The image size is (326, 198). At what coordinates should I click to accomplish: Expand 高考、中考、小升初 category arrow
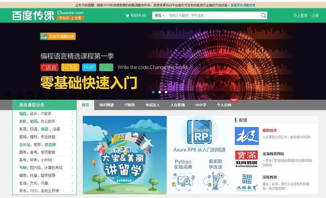point(72,160)
